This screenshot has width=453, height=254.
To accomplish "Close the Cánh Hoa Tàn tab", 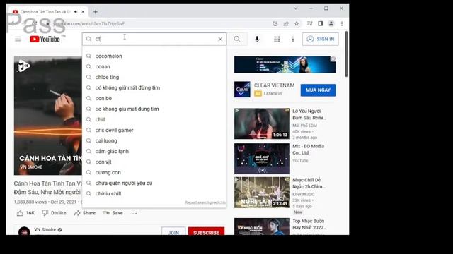I will 83,12.
